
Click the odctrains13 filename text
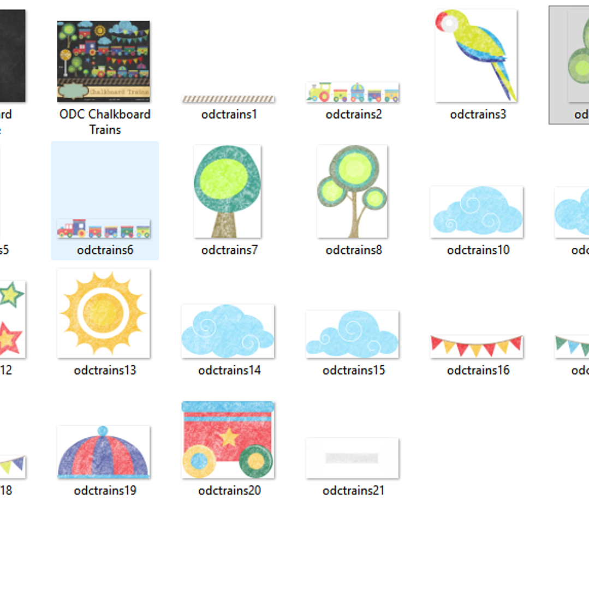pos(105,371)
